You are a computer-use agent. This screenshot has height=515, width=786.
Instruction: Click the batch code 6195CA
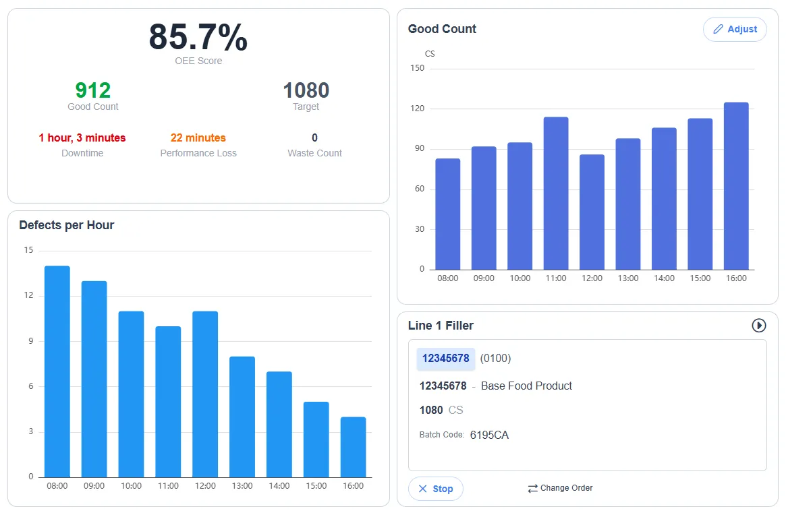click(x=489, y=435)
